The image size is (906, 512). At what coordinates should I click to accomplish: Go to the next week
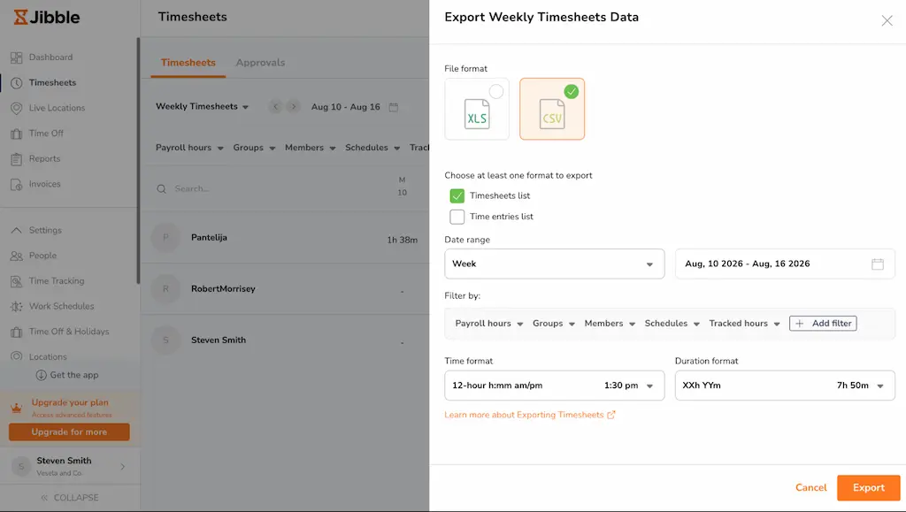294,107
